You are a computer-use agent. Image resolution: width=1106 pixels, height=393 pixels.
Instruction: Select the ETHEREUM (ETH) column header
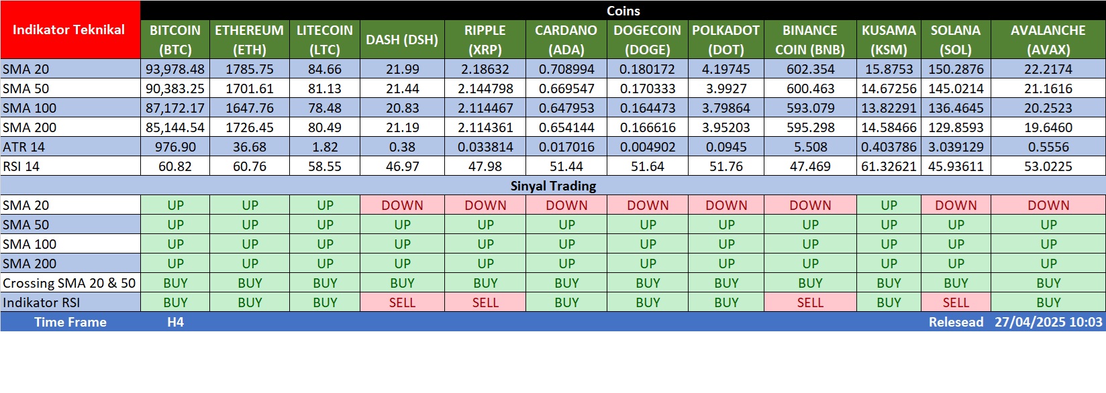point(250,40)
